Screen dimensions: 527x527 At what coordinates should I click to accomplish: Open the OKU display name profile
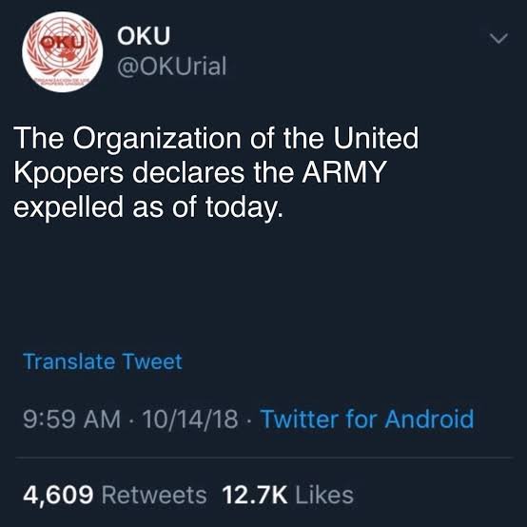(144, 35)
